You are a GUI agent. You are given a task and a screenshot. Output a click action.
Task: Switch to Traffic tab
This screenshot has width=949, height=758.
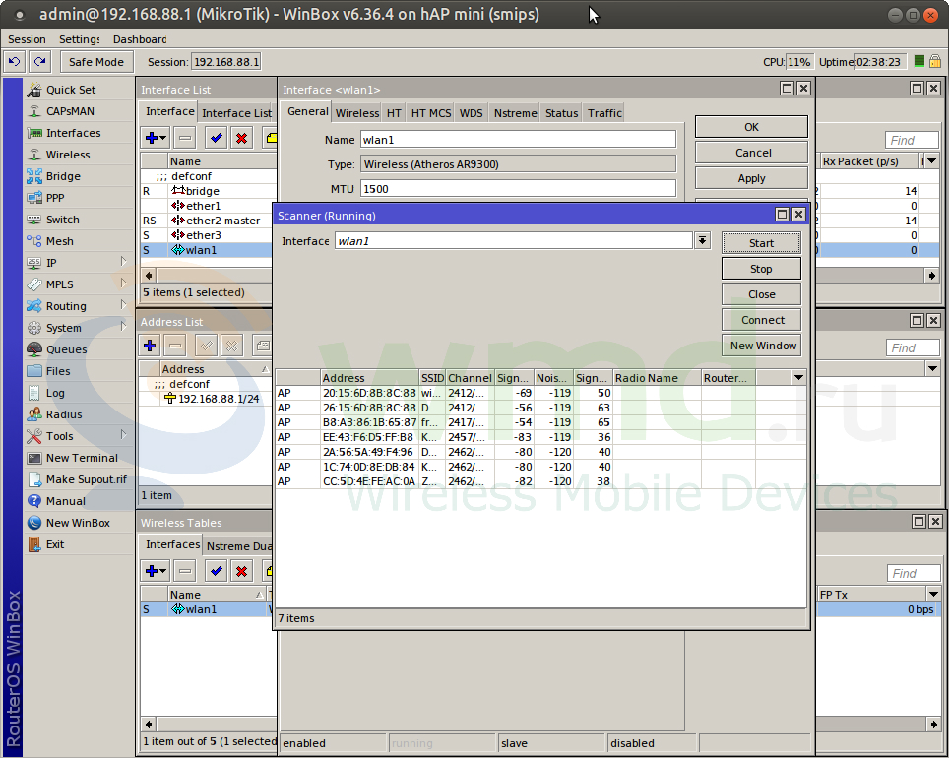click(604, 113)
